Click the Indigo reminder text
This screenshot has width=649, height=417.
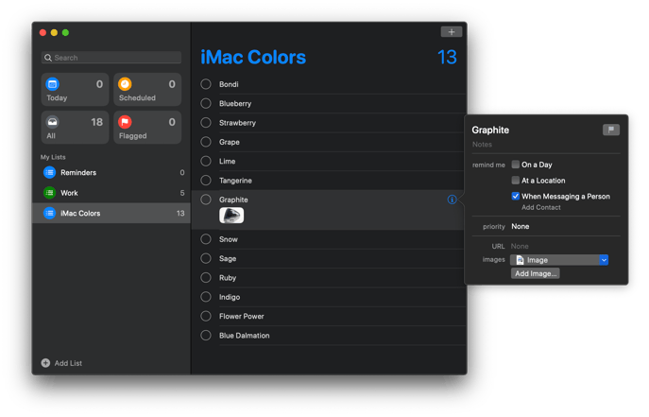[x=230, y=297]
